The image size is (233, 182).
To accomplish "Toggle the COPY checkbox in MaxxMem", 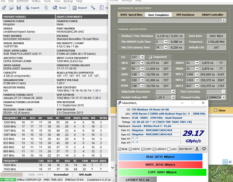I will click(143, 149).
